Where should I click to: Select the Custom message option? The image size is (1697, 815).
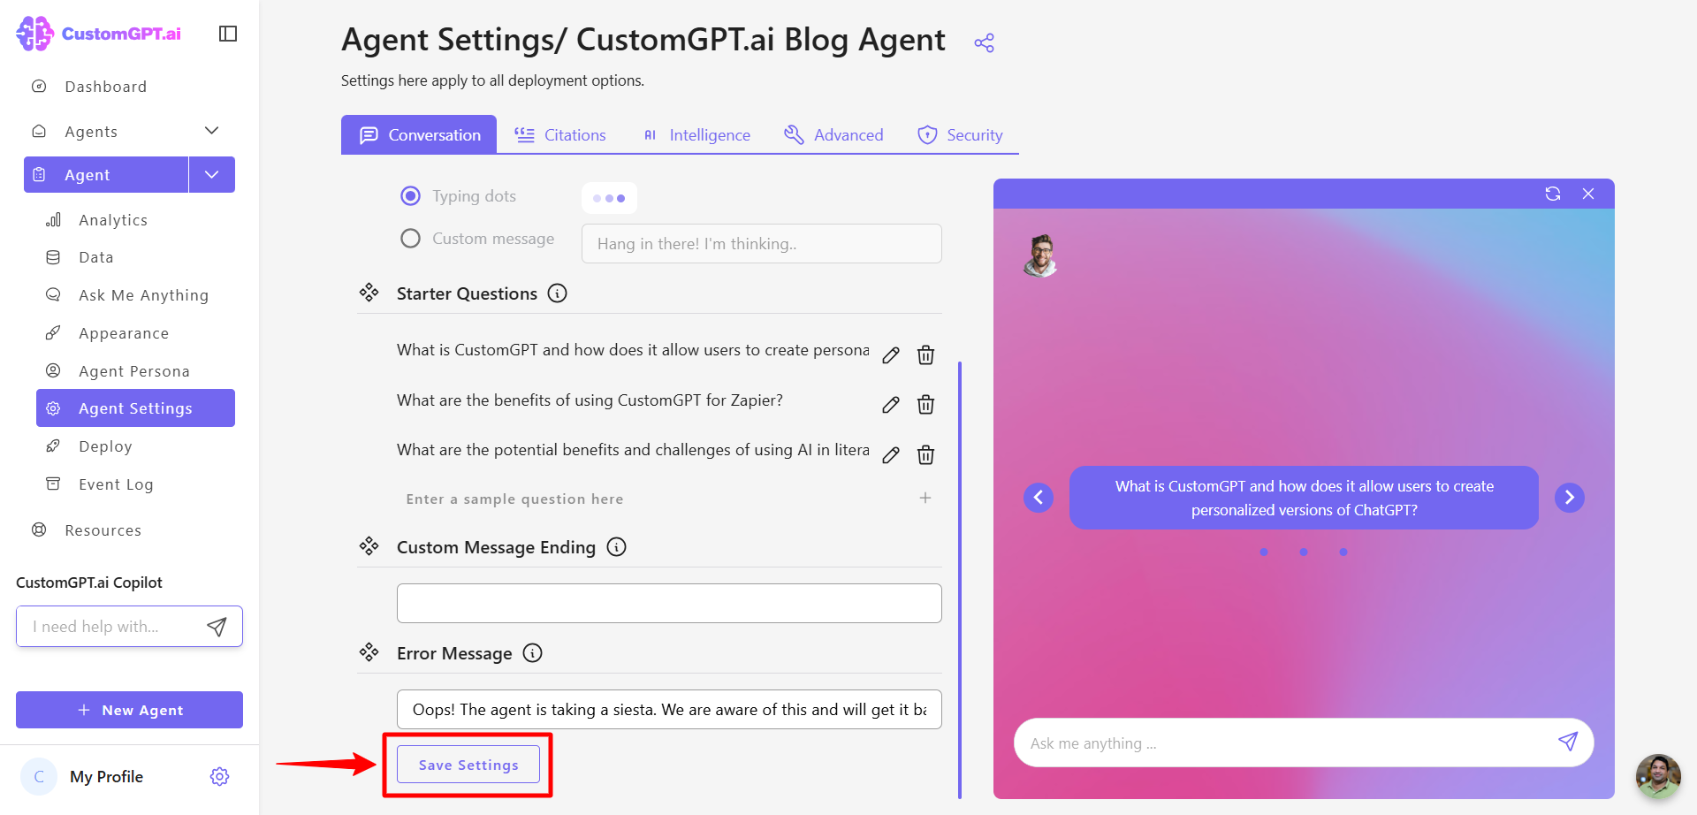pos(410,239)
